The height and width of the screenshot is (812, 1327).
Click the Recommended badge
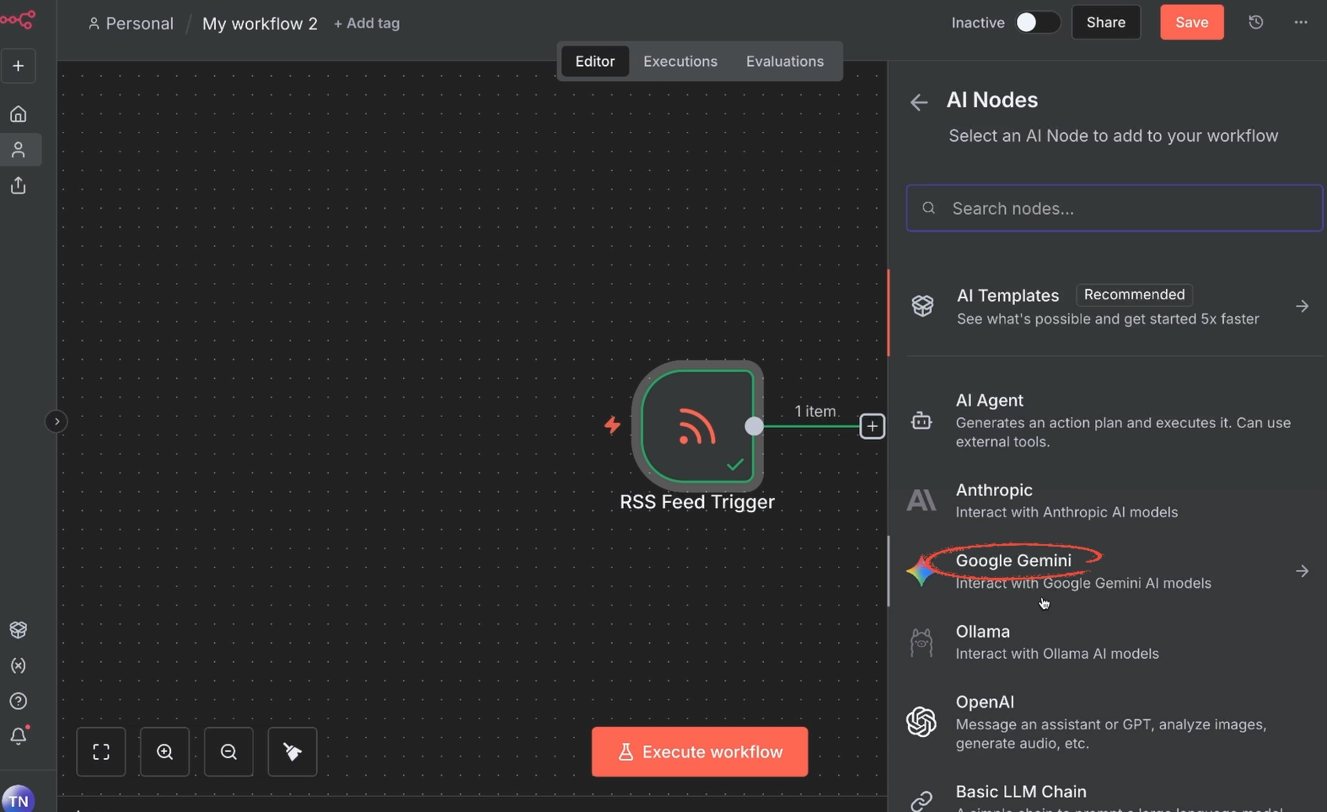(1134, 295)
